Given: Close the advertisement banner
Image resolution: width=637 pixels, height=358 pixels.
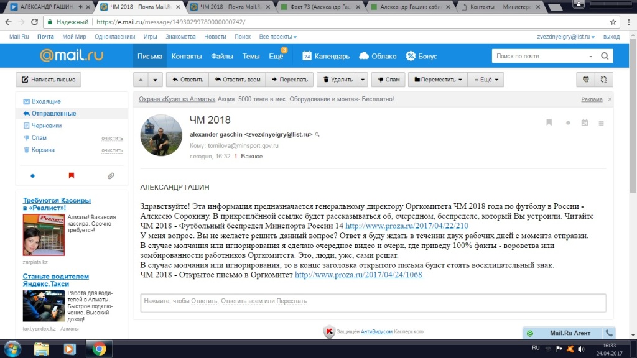Looking at the screenshot, I should (610, 99).
